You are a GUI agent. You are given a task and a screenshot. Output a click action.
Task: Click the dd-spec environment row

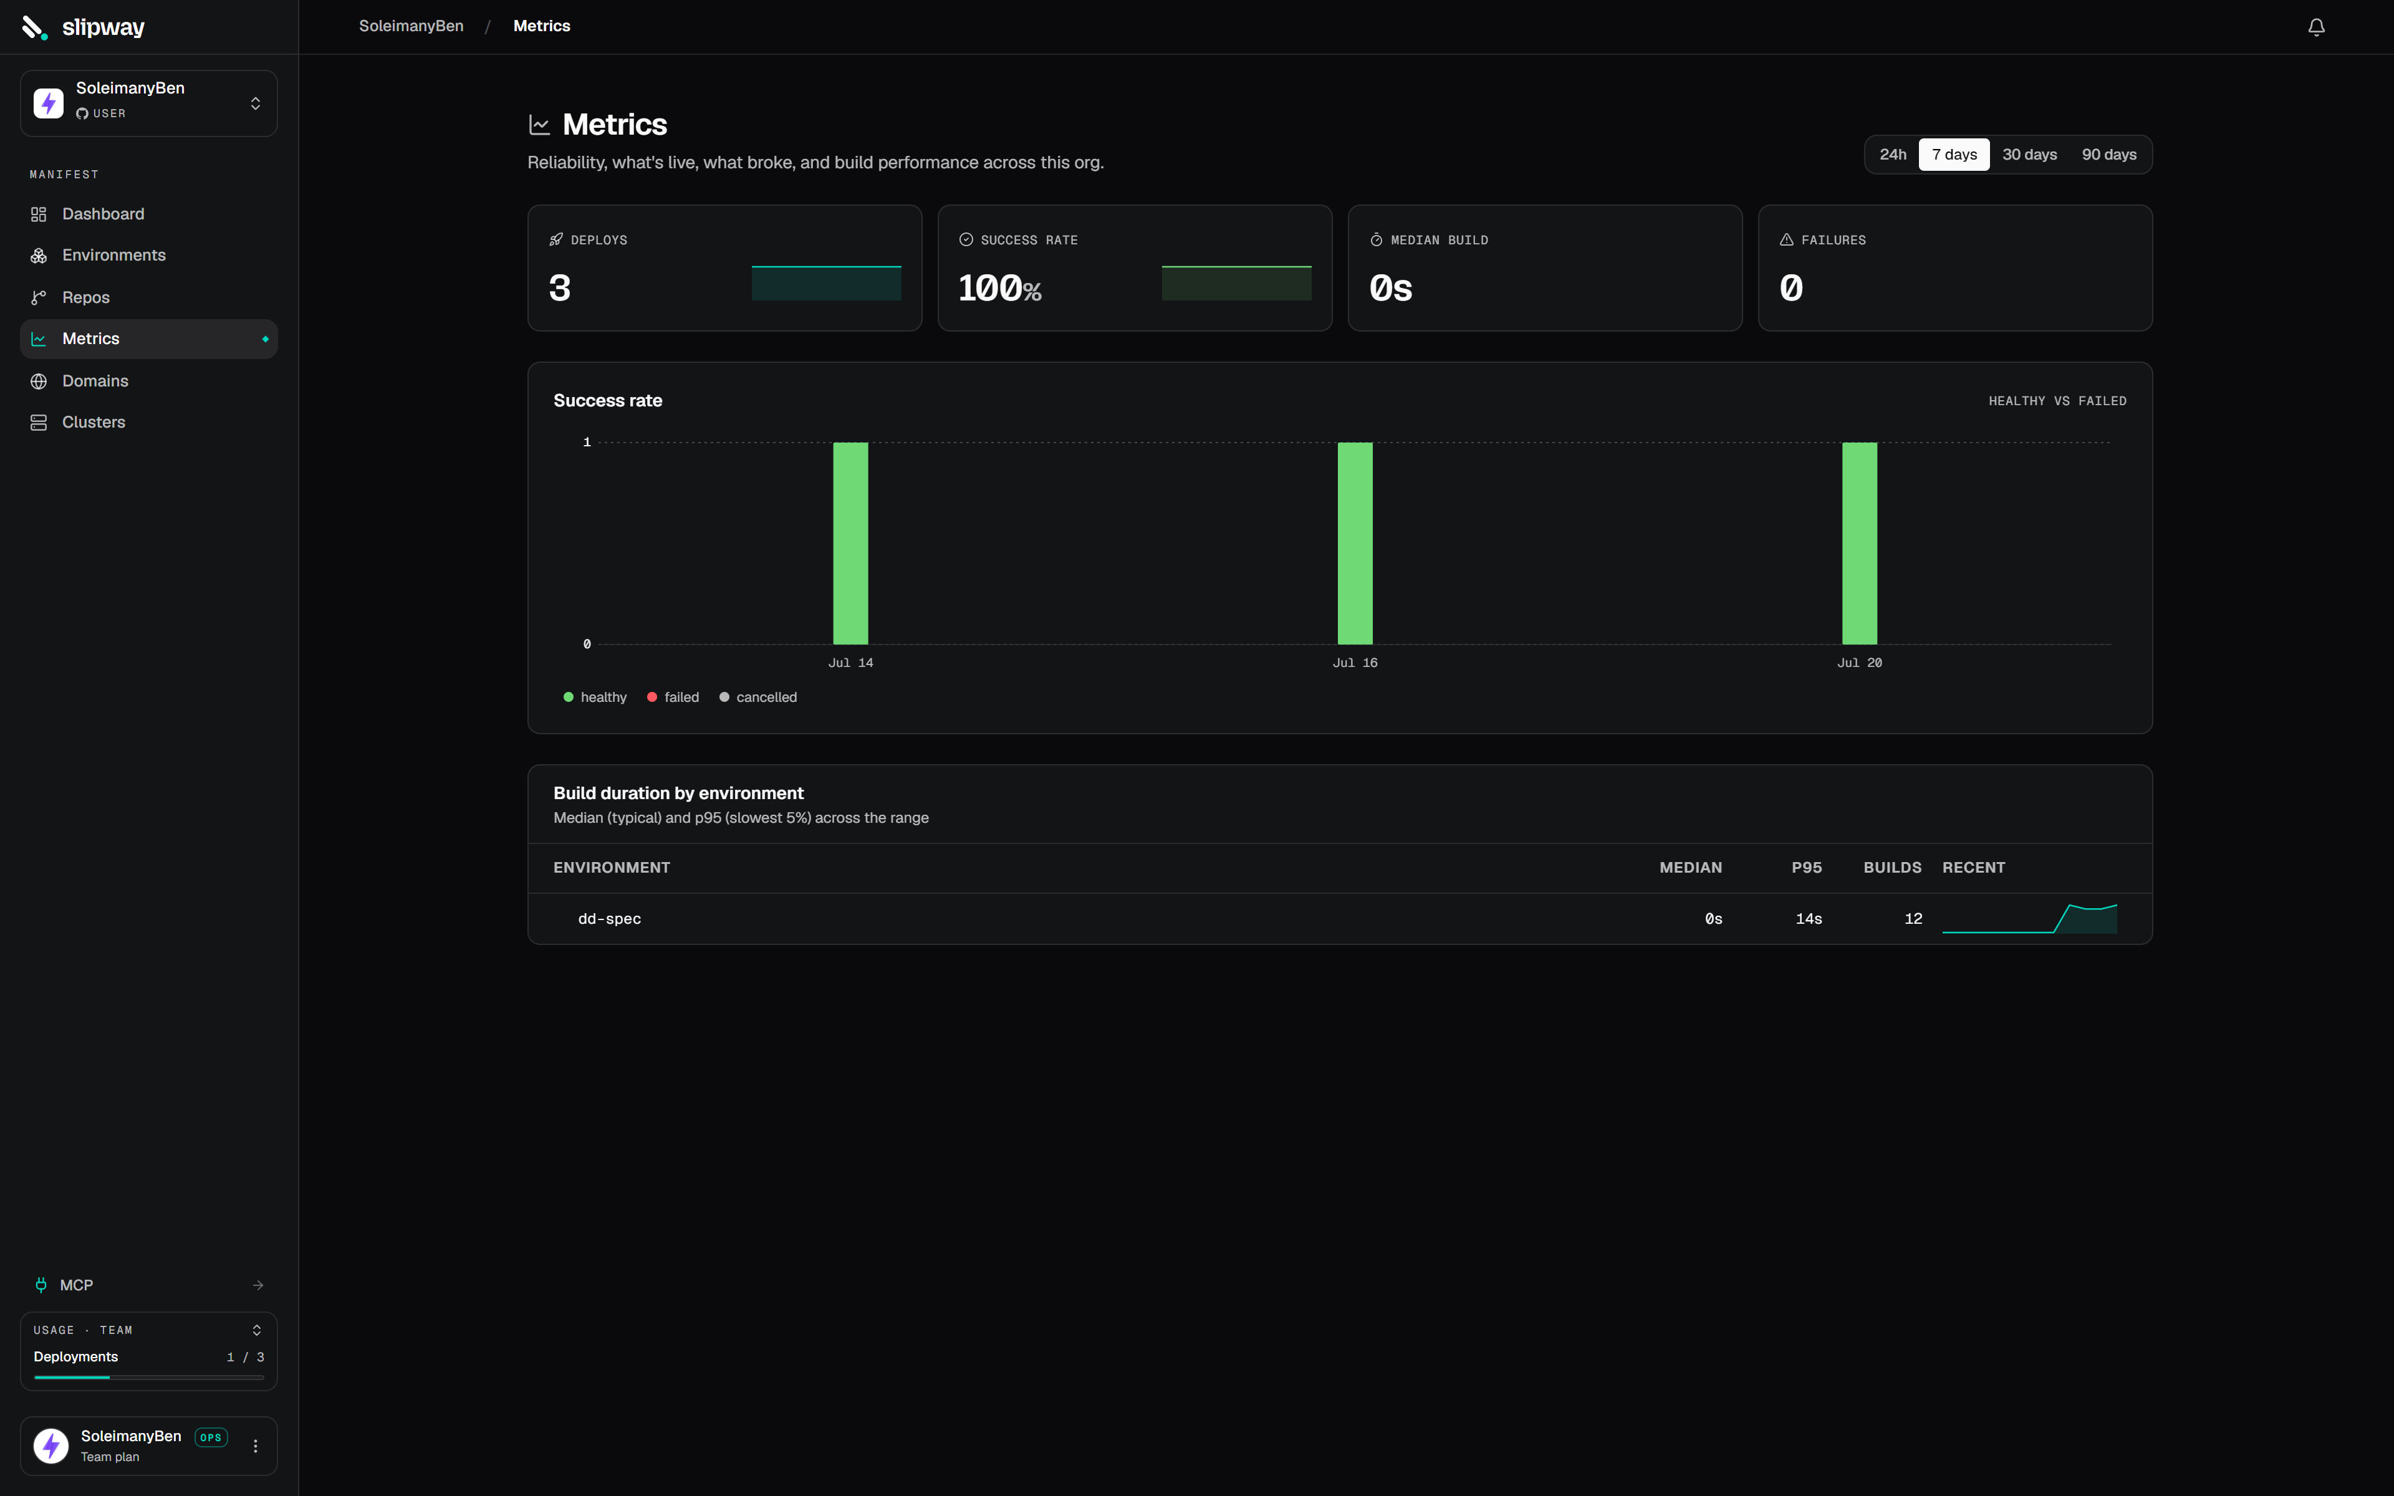click(x=1339, y=919)
